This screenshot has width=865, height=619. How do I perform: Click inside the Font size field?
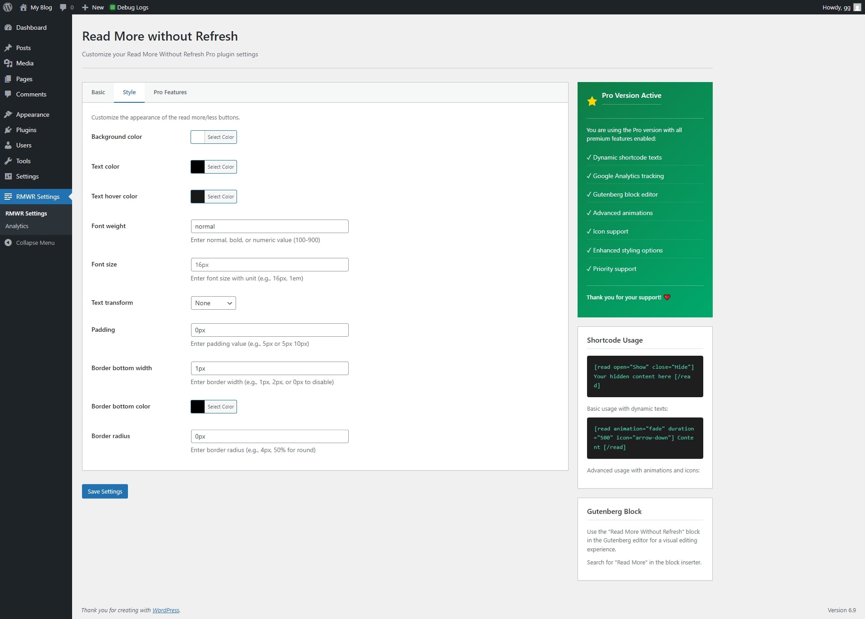click(269, 265)
